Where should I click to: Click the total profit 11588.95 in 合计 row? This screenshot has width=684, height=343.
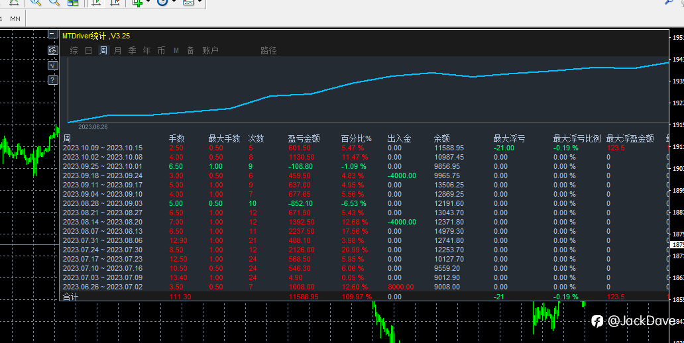tap(304, 297)
